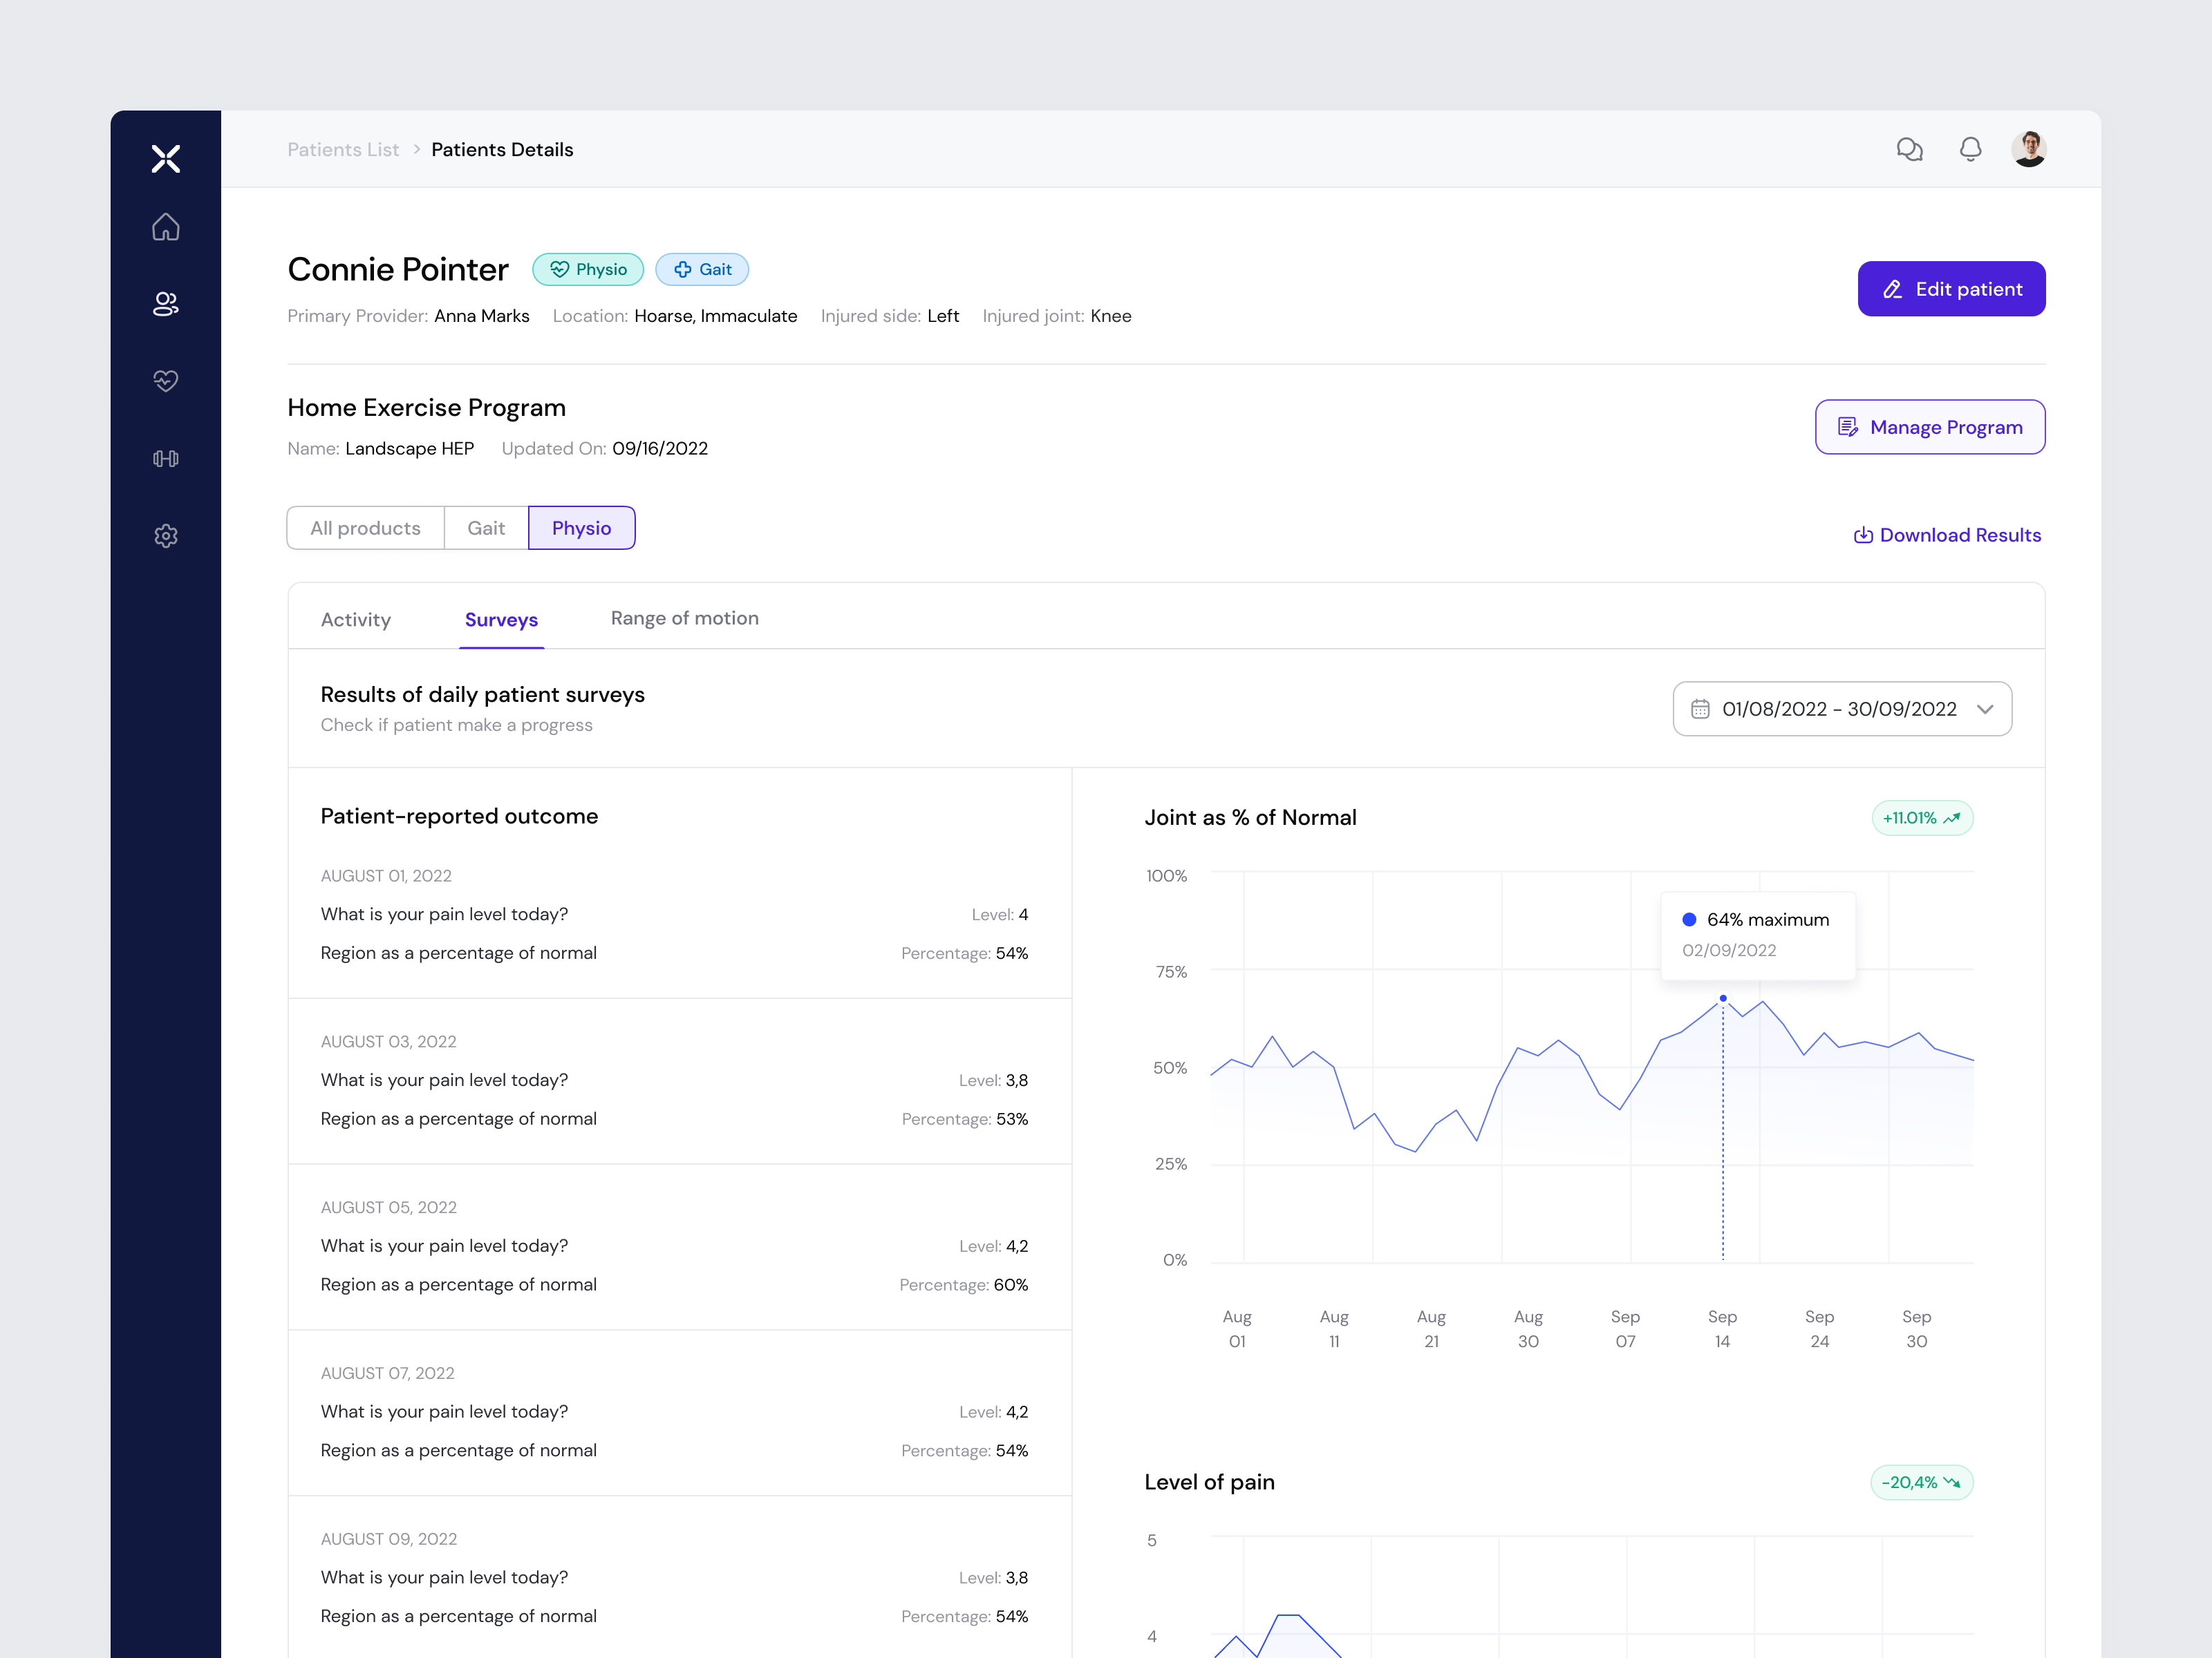Switch to the All products filter

click(365, 528)
